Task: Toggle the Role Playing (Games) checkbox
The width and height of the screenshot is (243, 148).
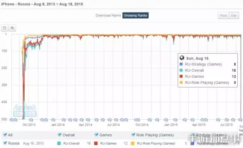Action: (133, 135)
